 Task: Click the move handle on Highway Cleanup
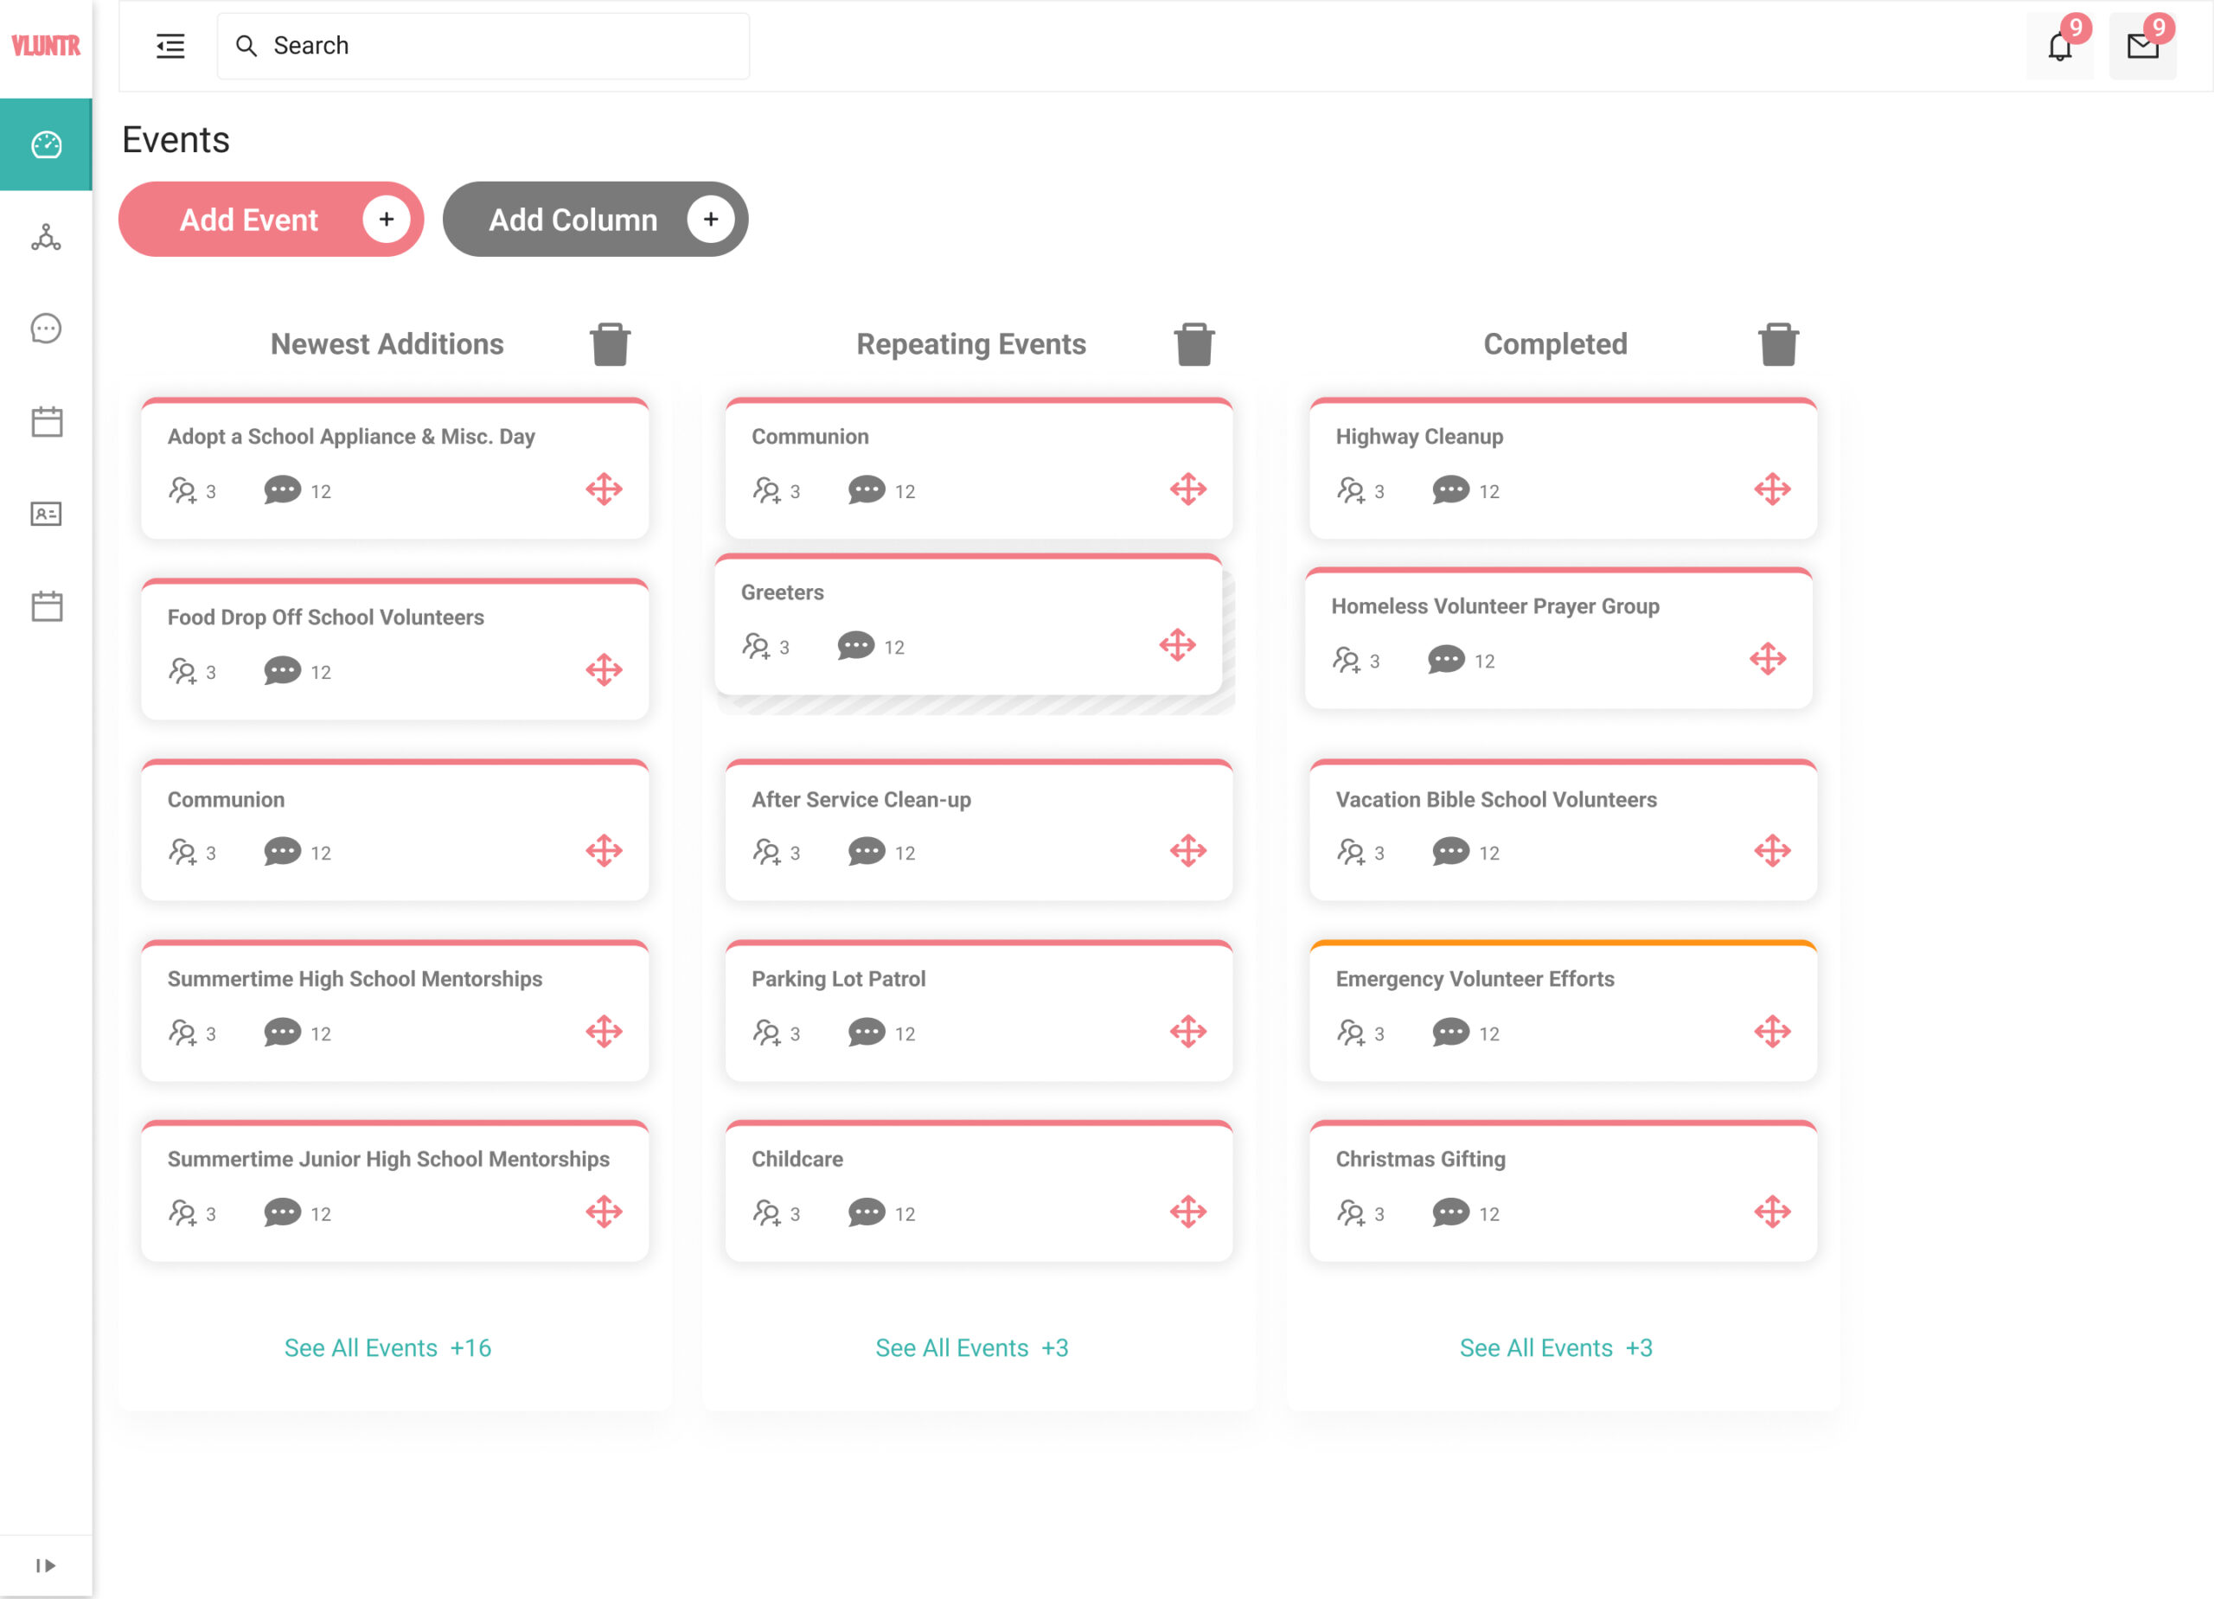1772,489
